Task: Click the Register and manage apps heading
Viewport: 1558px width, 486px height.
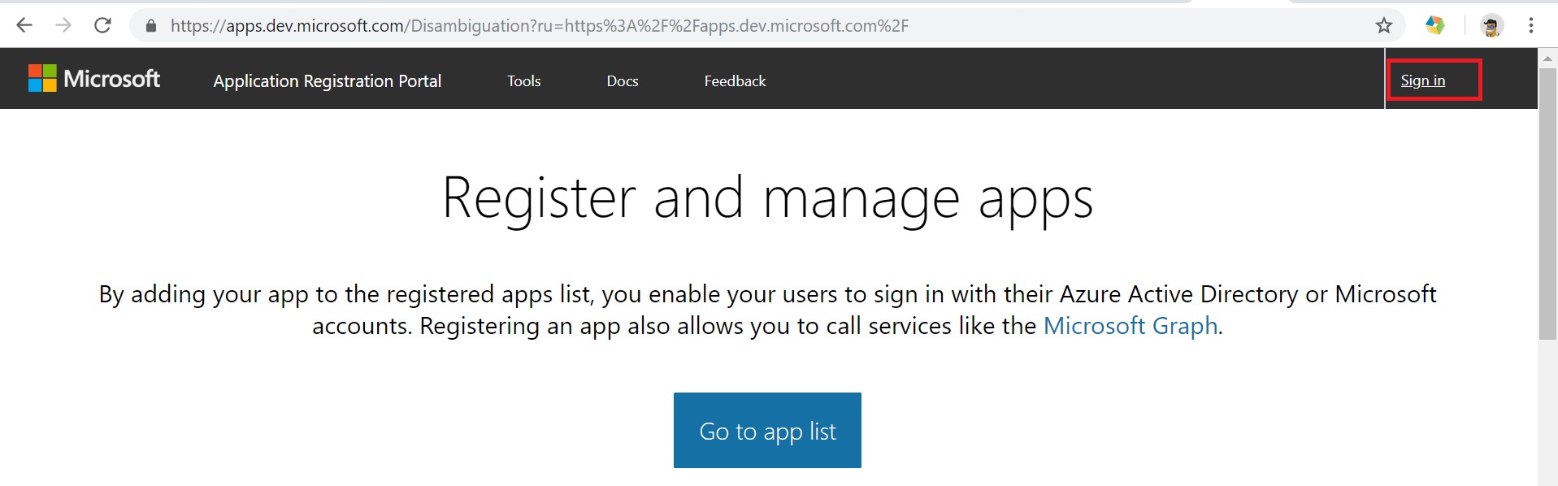Action: point(767,198)
